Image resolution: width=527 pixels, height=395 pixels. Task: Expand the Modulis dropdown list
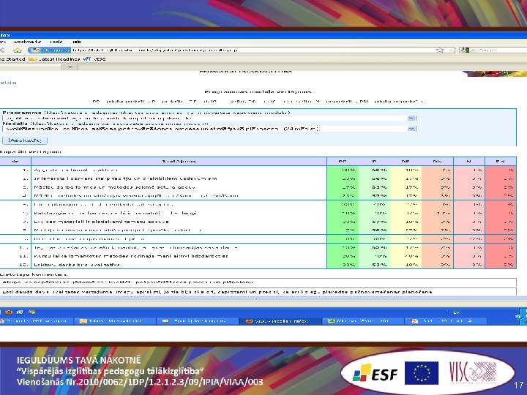click(411, 129)
